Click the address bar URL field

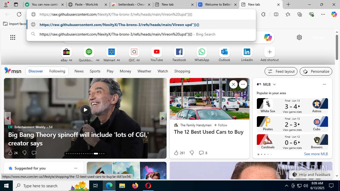141,14
